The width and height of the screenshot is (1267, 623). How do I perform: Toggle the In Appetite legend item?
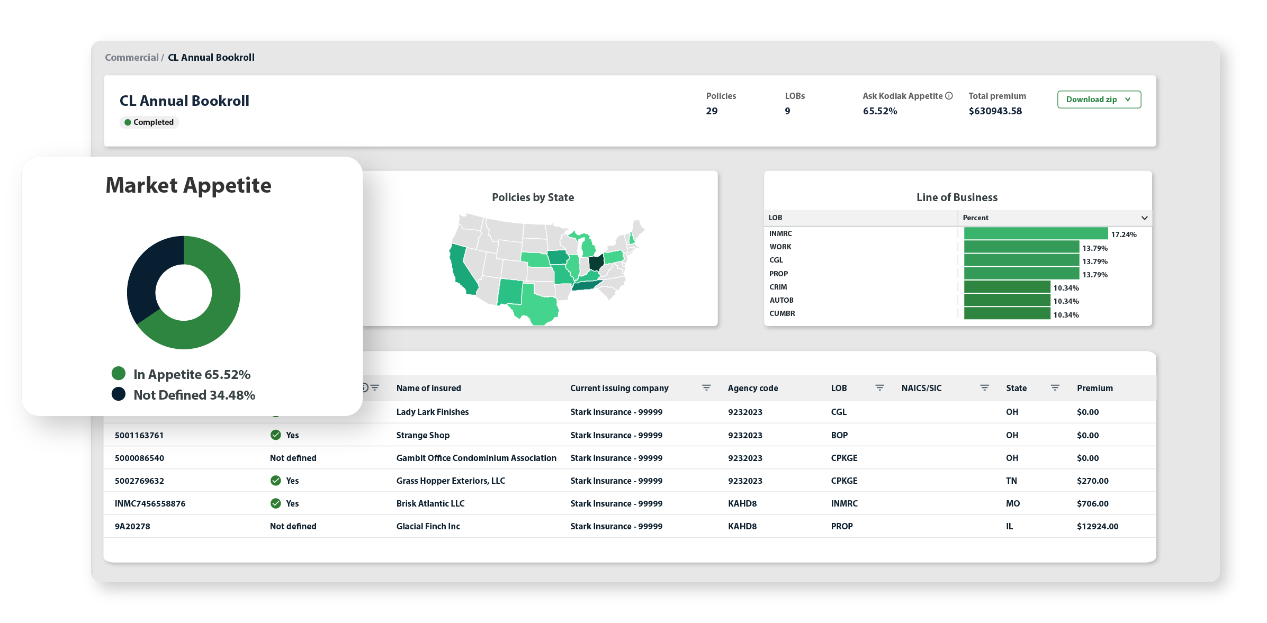coord(181,374)
